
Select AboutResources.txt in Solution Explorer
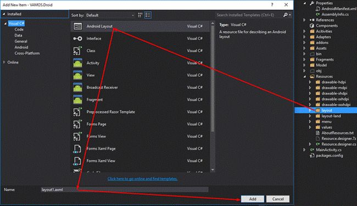337,133
